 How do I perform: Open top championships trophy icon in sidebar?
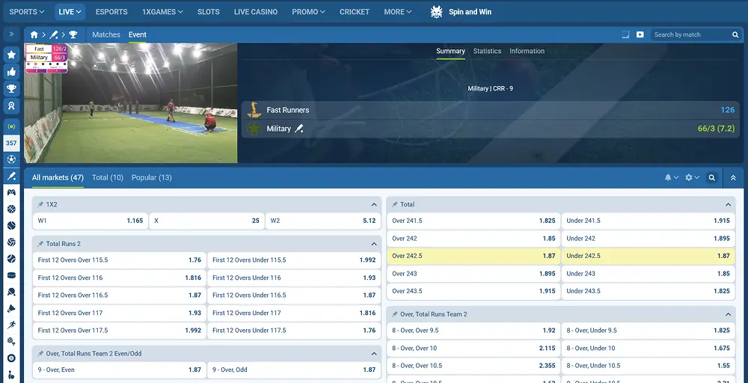[x=11, y=89]
